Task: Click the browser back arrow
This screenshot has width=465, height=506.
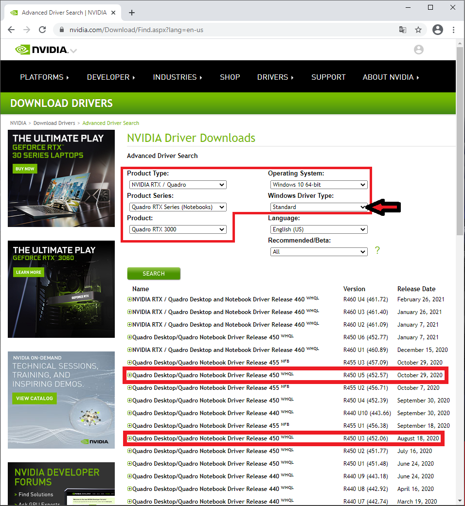Action: click(11, 30)
